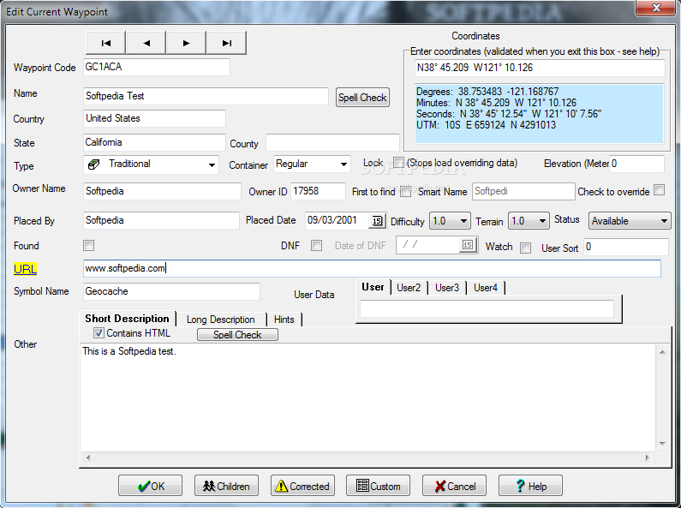Click the OK button with green checkmark
The image size is (681, 508).
[x=150, y=486]
